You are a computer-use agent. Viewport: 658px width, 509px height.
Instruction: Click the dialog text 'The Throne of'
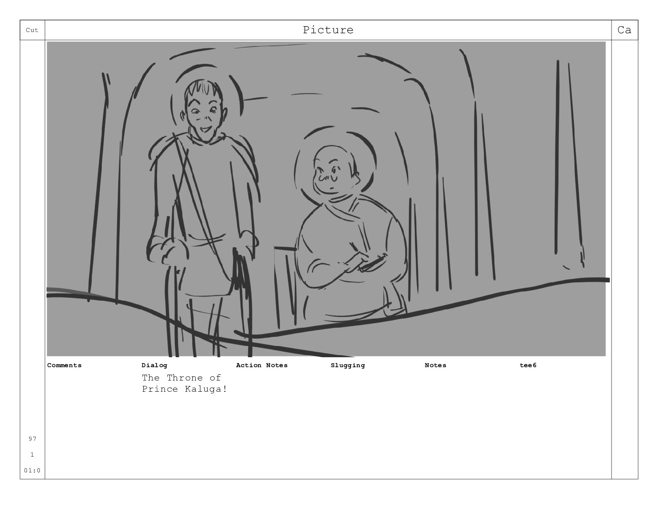click(181, 378)
